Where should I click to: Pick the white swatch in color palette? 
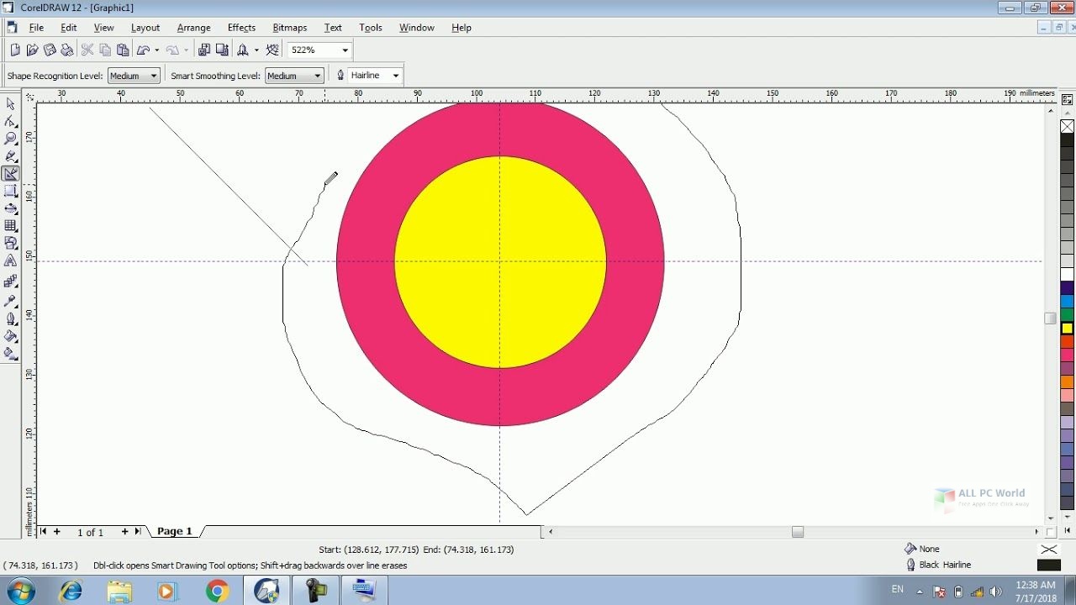[x=1067, y=274]
